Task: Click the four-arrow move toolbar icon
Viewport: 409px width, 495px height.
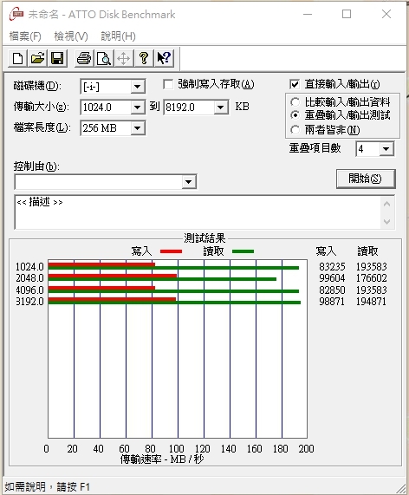Action: coord(123,58)
